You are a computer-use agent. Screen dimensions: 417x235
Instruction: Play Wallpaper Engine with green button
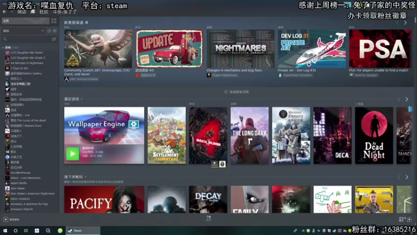(x=72, y=154)
